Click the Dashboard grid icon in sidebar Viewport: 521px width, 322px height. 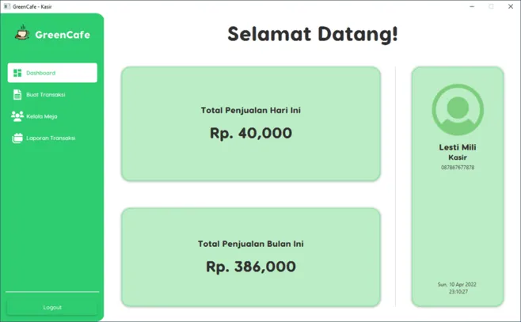pos(17,73)
